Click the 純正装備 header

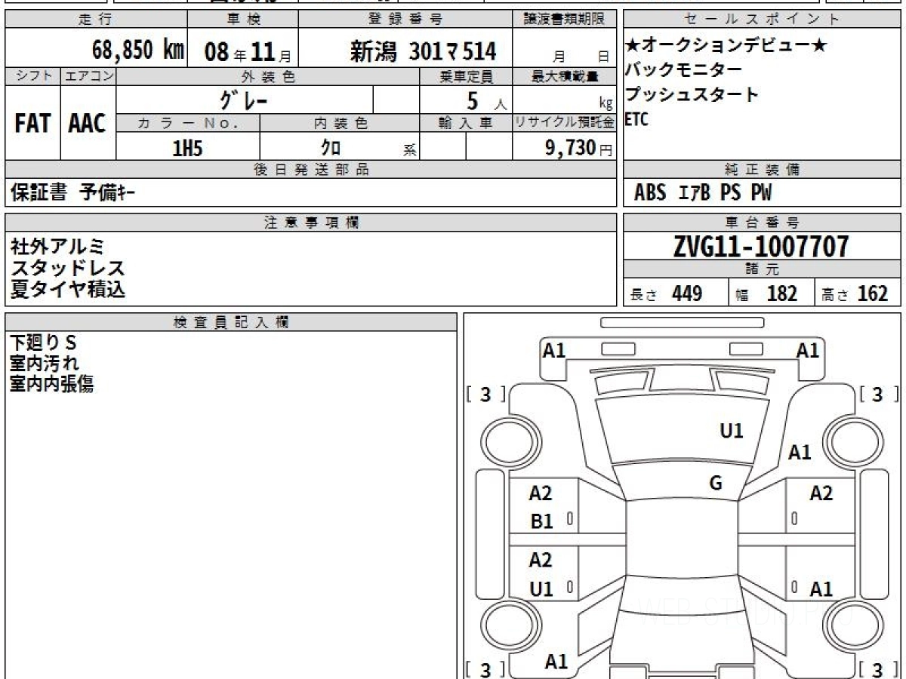762,170
